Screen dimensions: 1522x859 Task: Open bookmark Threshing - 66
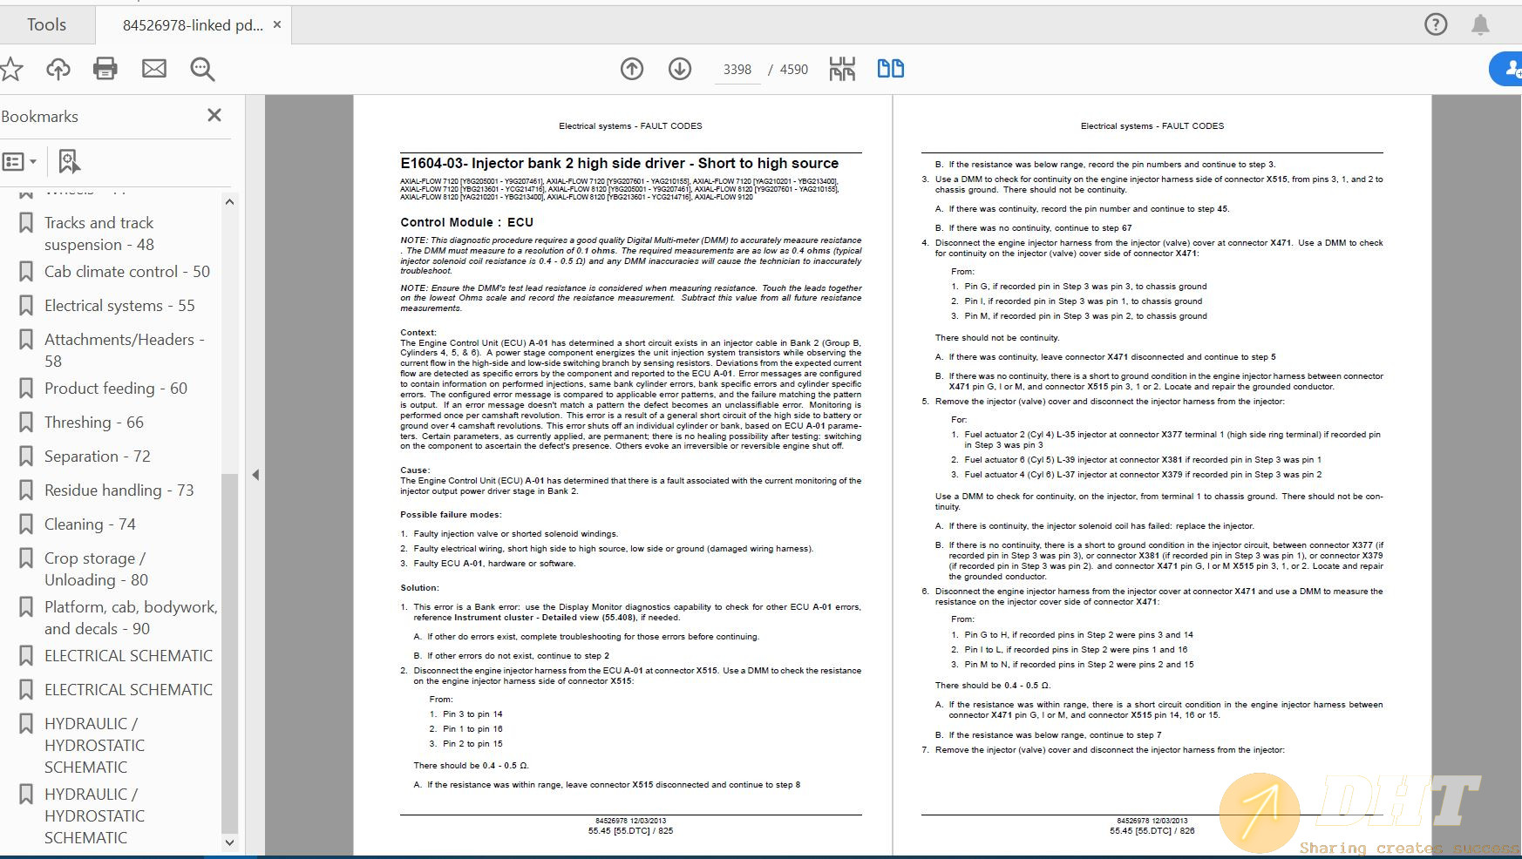[x=94, y=423]
